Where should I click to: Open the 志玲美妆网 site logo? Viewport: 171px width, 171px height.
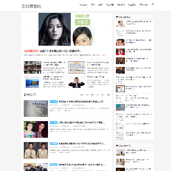coord(31,6)
